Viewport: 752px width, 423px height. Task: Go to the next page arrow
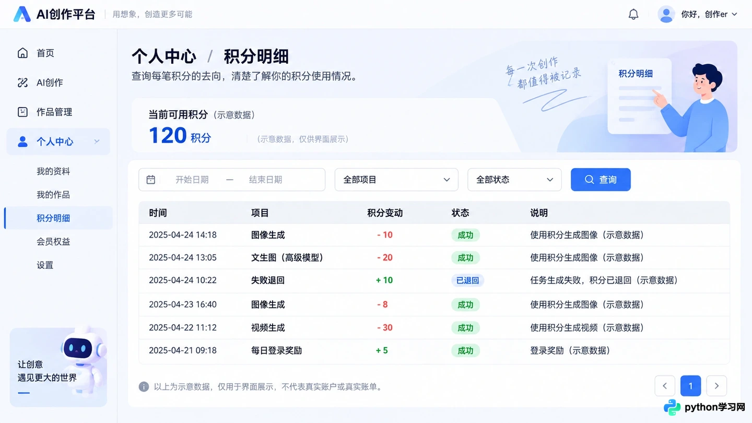(716, 386)
